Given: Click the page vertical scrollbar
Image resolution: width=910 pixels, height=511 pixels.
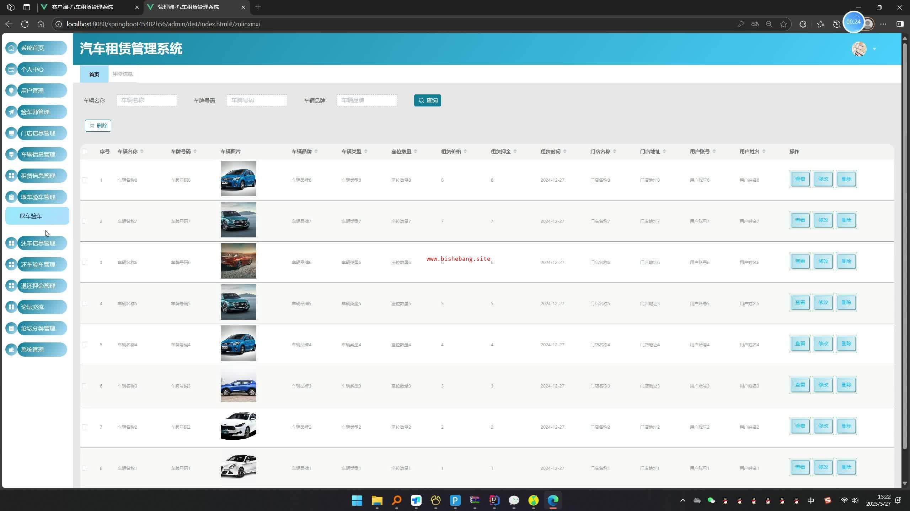Looking at the screenshot, I should (905, 245).
